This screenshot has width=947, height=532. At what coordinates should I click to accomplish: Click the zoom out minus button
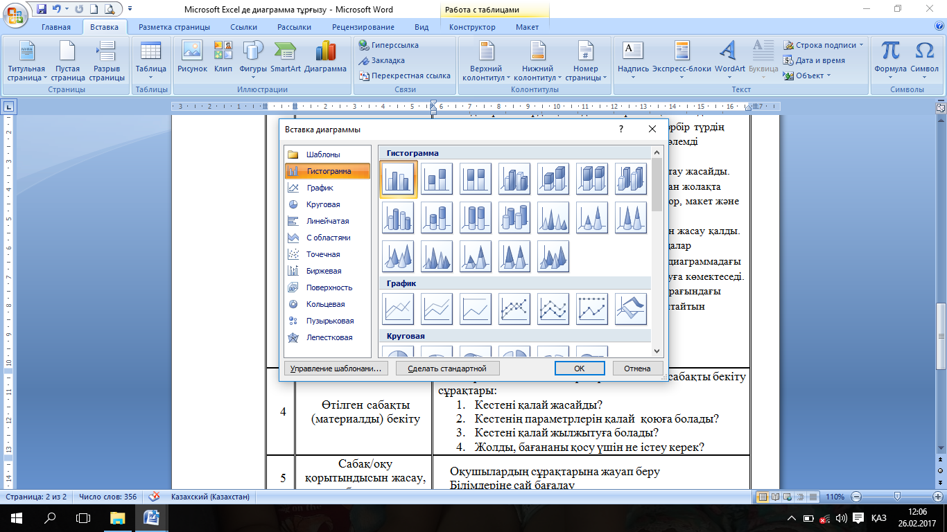(x=857, y=497)
